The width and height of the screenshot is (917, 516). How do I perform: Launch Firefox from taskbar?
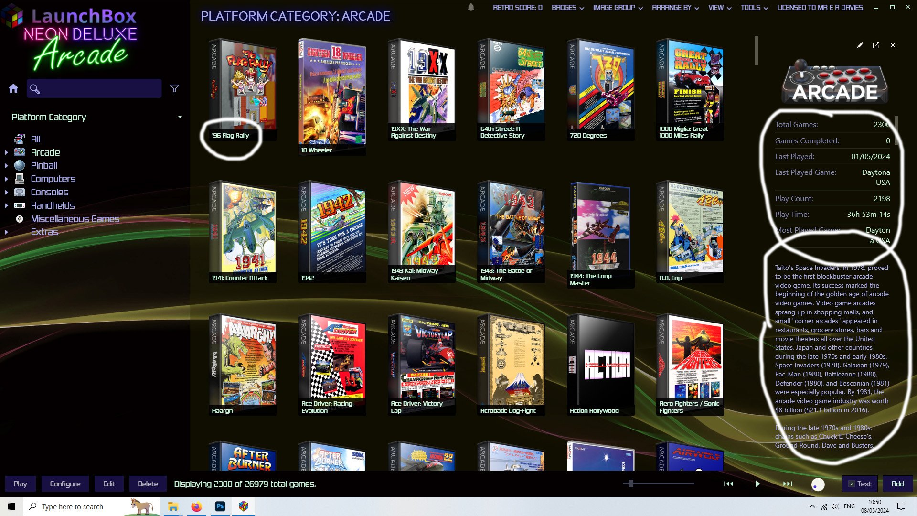coord(196,506)
